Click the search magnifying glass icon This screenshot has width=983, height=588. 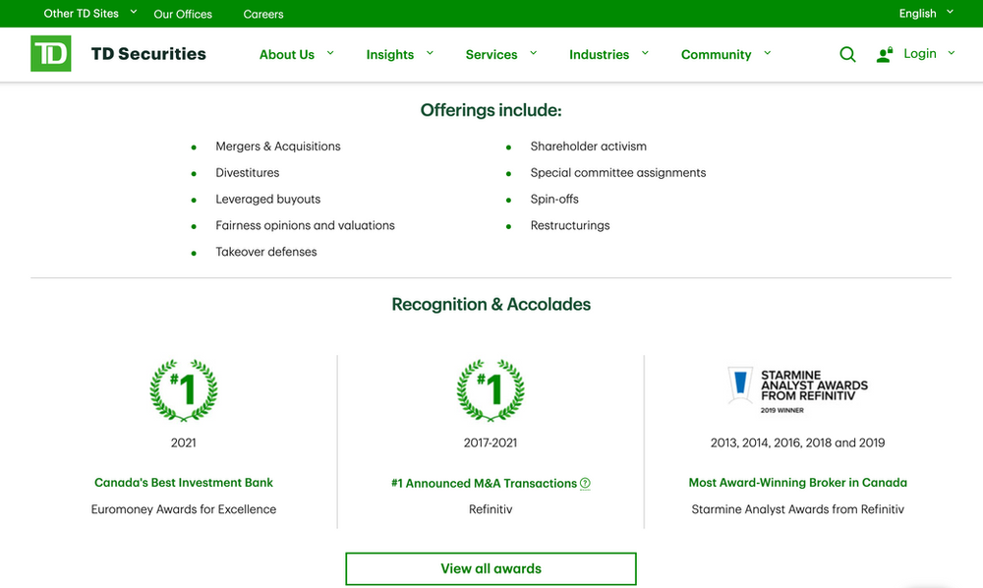tap(847, 54)
